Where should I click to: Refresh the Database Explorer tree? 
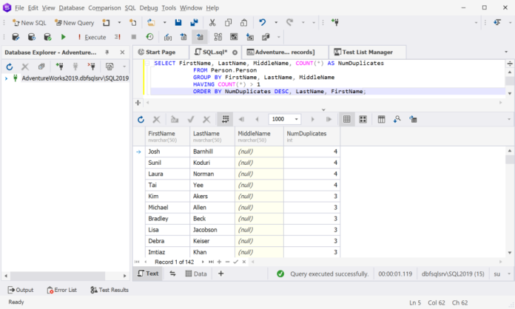10,67
